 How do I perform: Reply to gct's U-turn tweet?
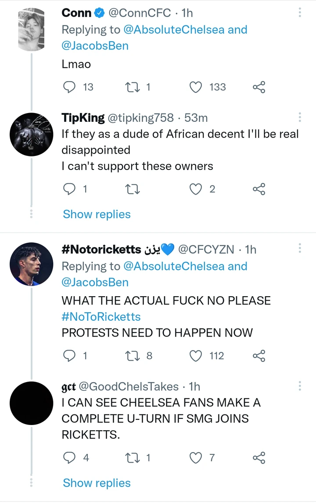(70, 458)
